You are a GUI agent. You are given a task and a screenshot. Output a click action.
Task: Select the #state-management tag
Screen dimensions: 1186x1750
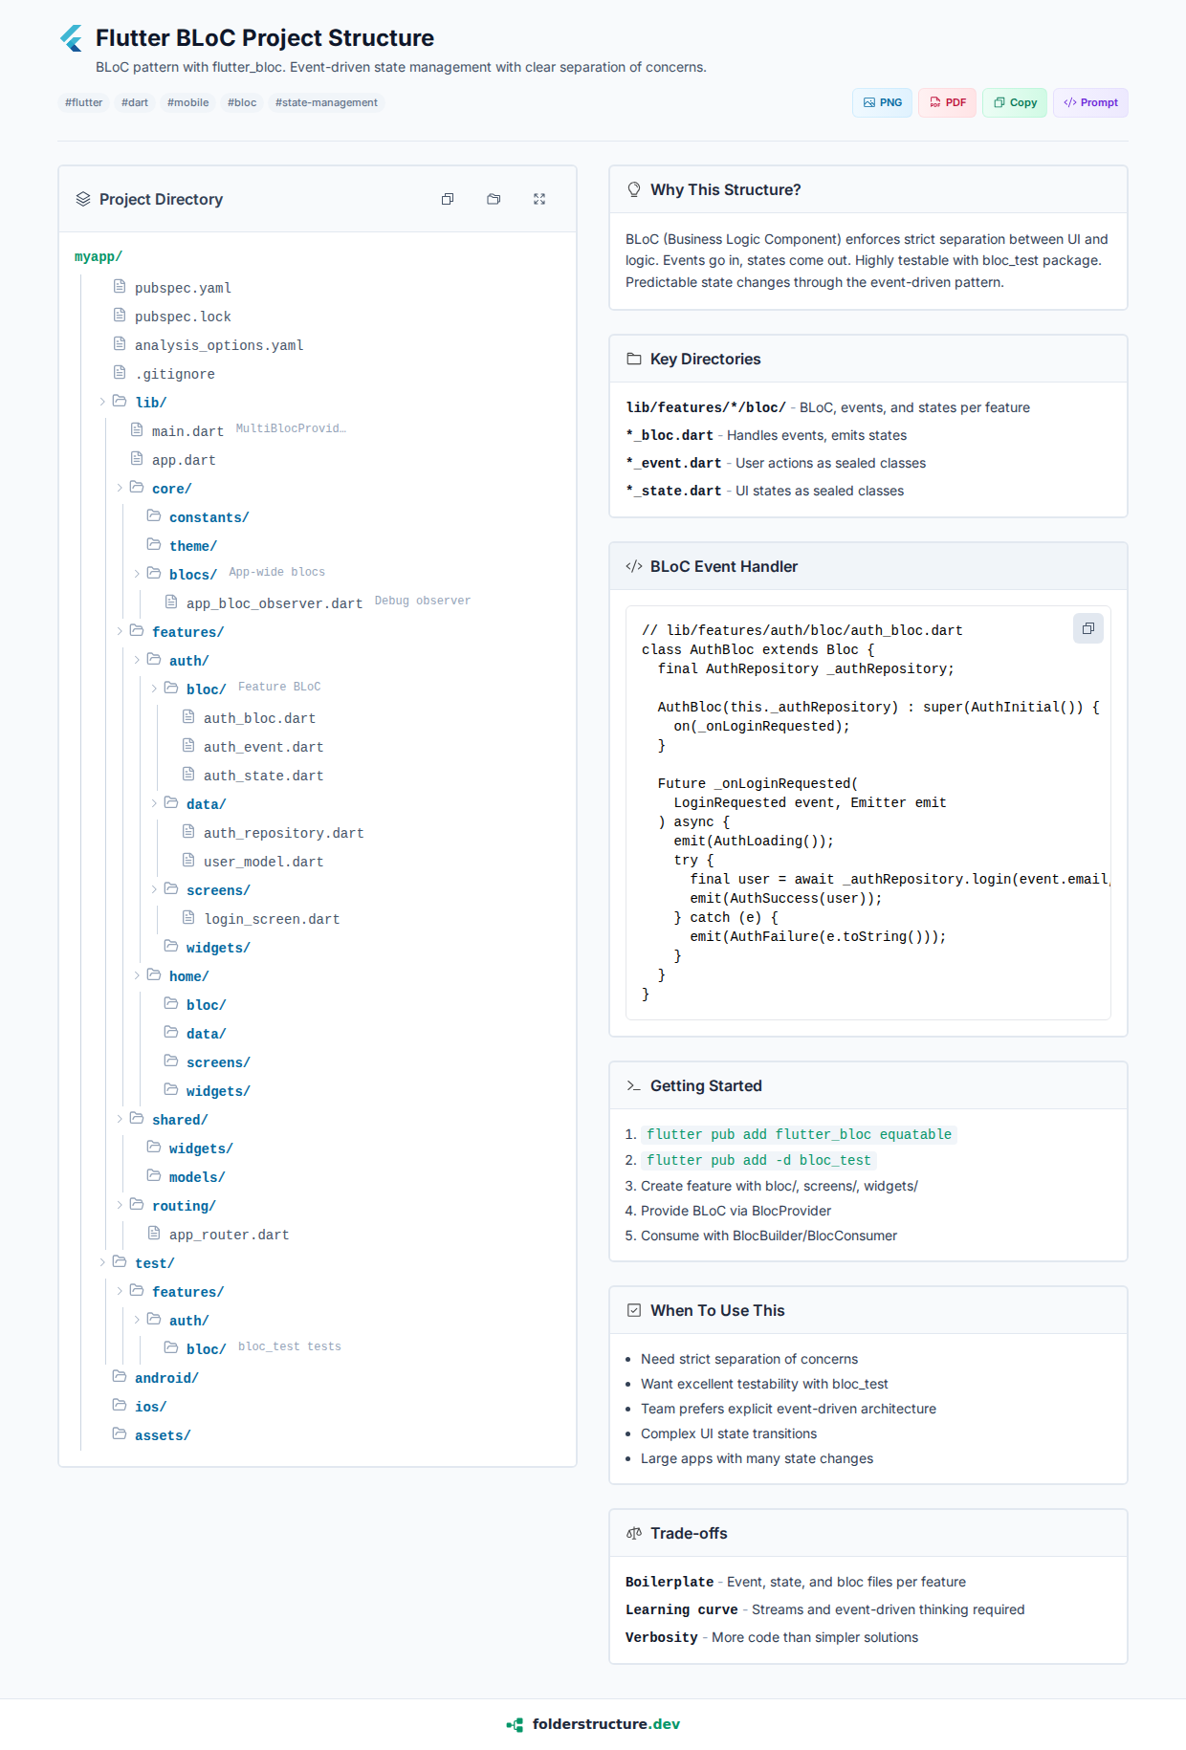click(x=326, y=102)
